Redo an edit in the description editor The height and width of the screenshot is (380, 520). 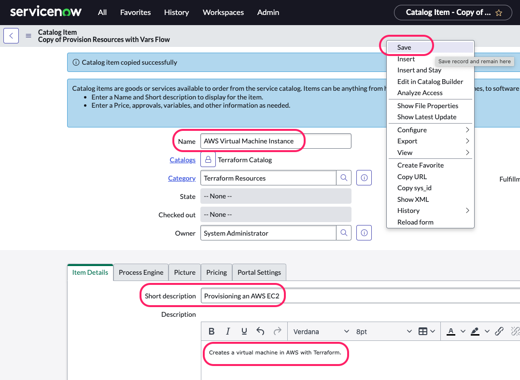coord(277,331)
